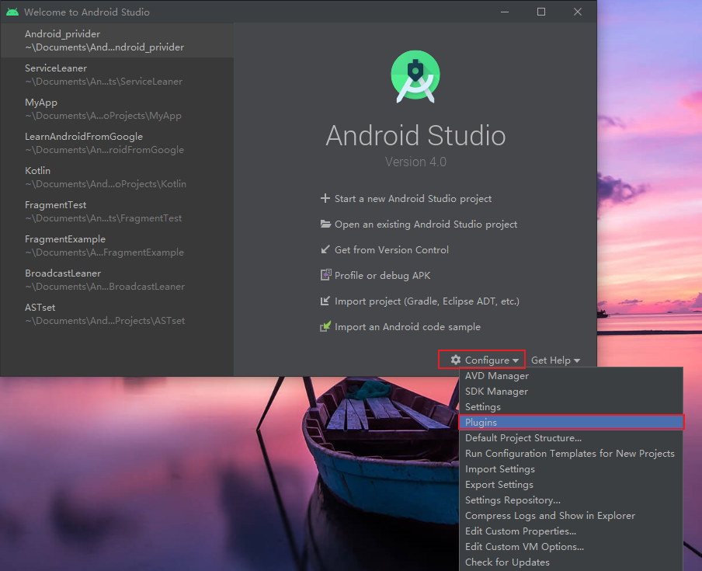The height and width of the screenshot is (571, 702).
Task: Click the Import Android code sample icon
Action: coord(325,326)
